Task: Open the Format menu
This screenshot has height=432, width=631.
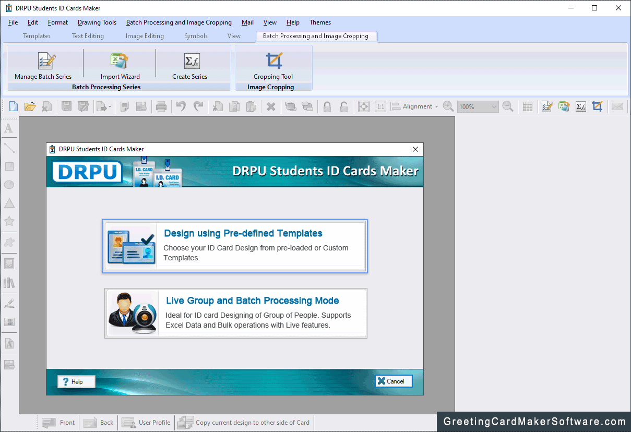Action: [58, 22]
